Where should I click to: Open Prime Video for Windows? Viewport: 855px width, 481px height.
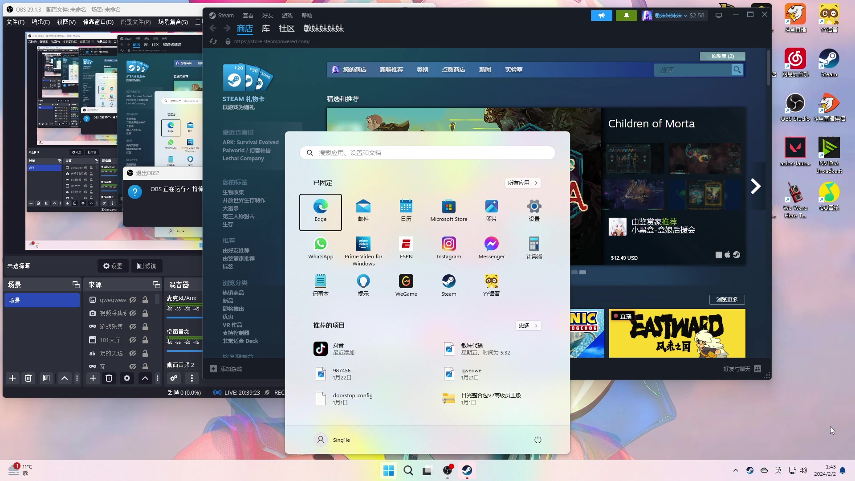point(363,251)
